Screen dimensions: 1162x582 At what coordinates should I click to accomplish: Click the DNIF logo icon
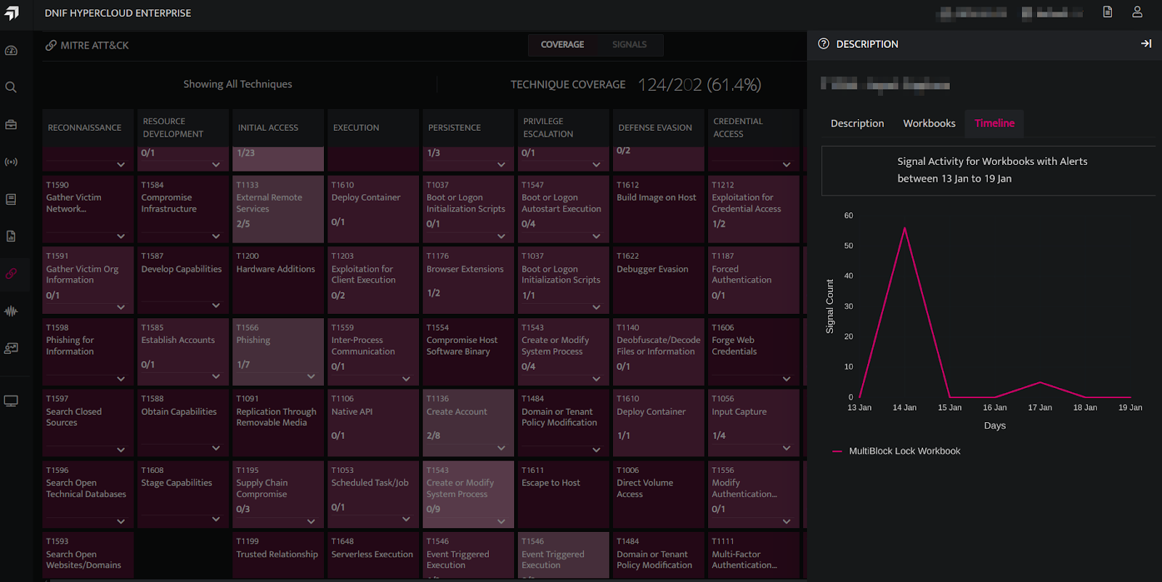tap(12, 13)
